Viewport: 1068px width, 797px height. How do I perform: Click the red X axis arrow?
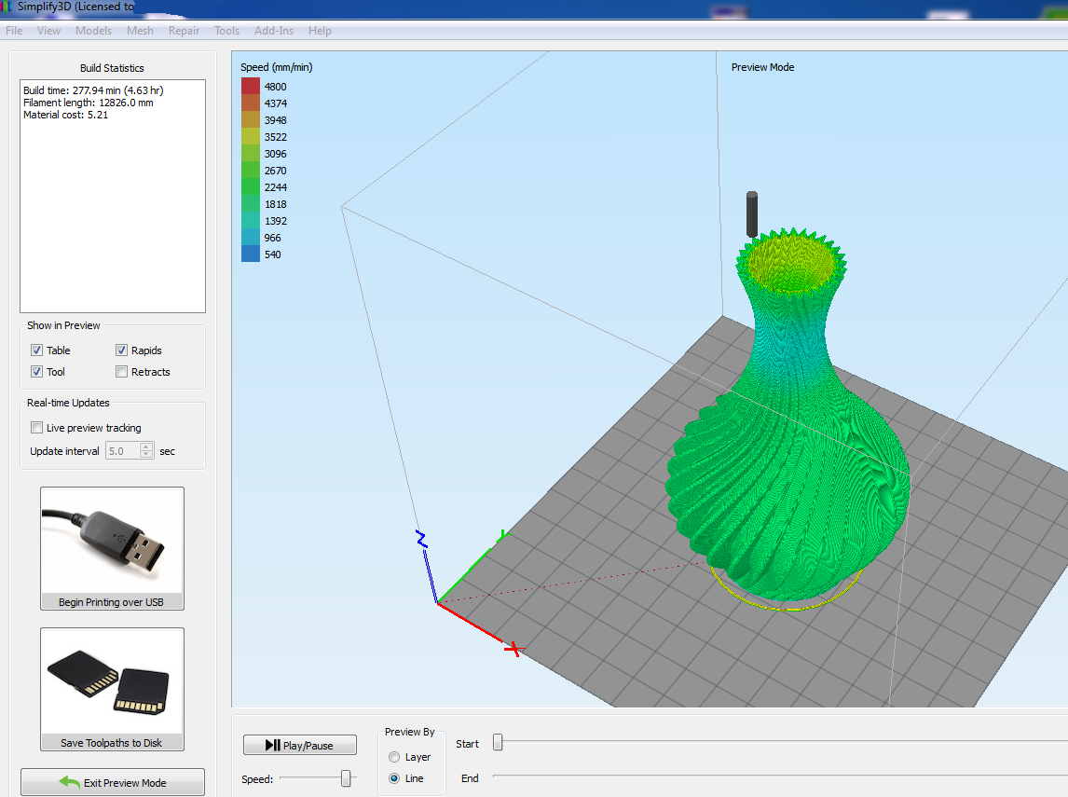point(512,648)
